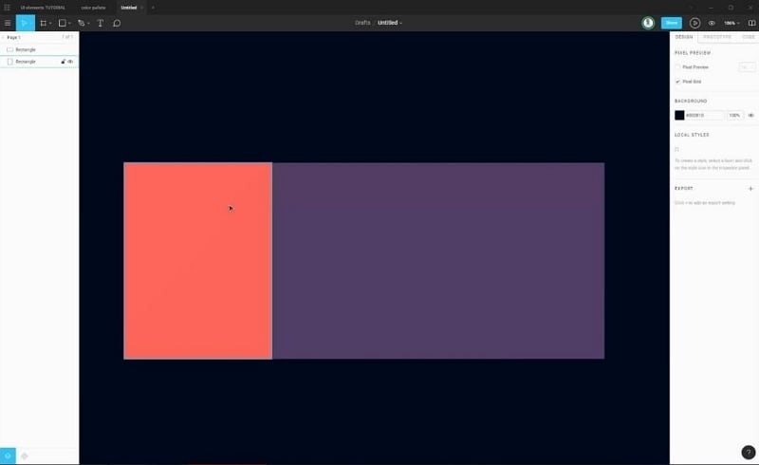Click the coral red rectangle on canvas
This screenshot has width=759, height=465.
[x=198, y=261]
